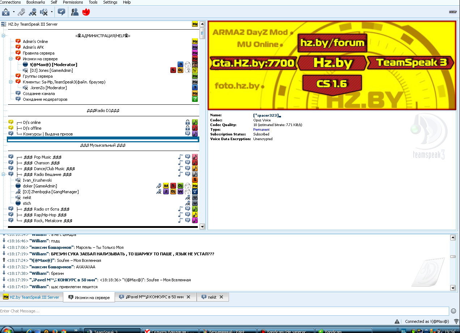Open the dropdown arrow beside the speaker mute icon
Viewport: 460px width, 333px height.
[x=52, y=12]
